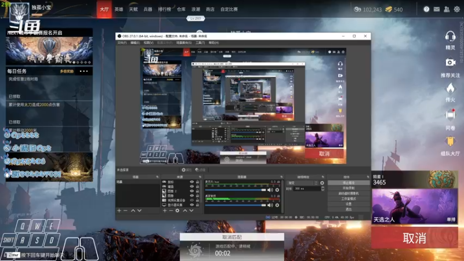This screenshot has height=261, width=464.
Task: Open the 组队大厅 team lobby icon
Action: 450,141
